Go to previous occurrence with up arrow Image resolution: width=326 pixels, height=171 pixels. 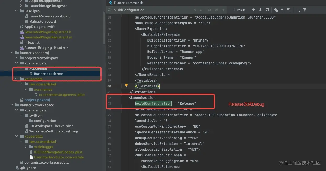(253, 10)
